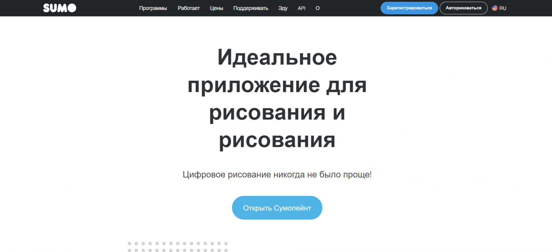Open the Программы menu
The image size is (552, 252).
[x=153, y=8]
